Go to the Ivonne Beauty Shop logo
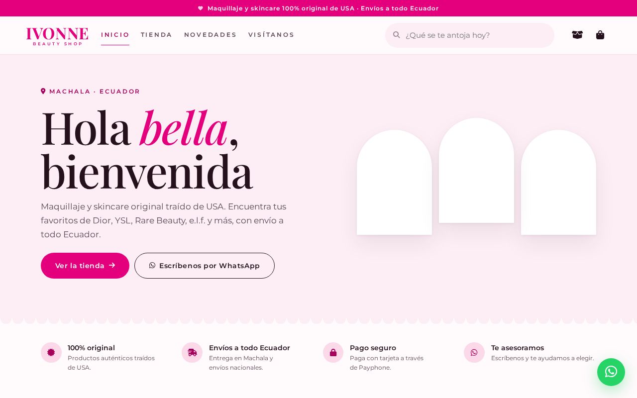This screenshot has height=398, width=637. click(x=57, y=36)
